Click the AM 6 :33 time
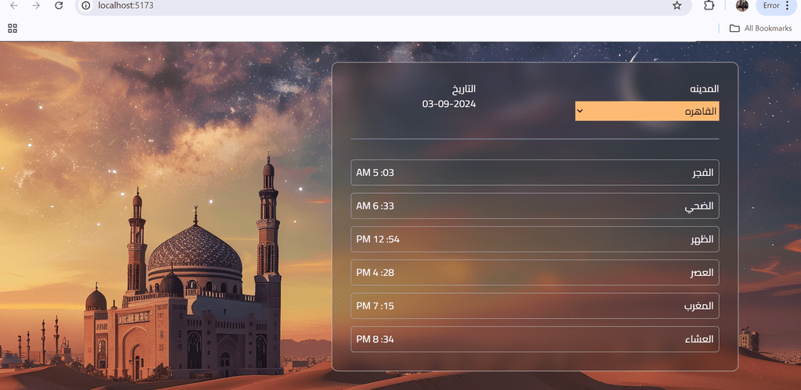Viewport: 801px width, 390px height. pos(375,206)
